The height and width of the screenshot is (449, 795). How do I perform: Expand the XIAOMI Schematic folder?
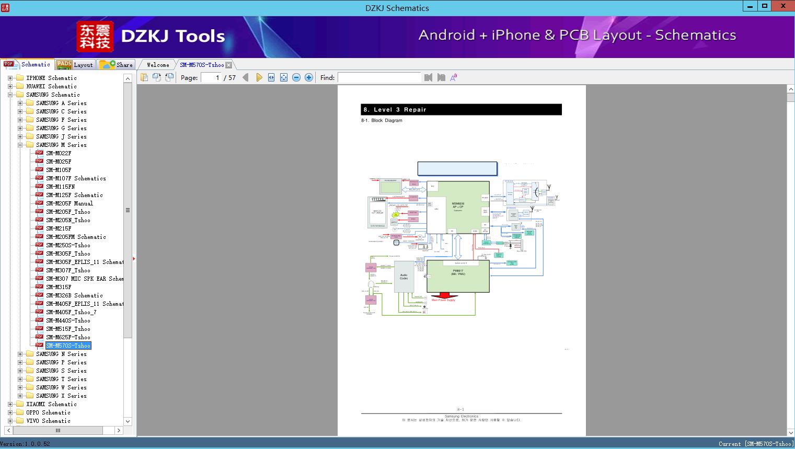[x=10, y=404]
